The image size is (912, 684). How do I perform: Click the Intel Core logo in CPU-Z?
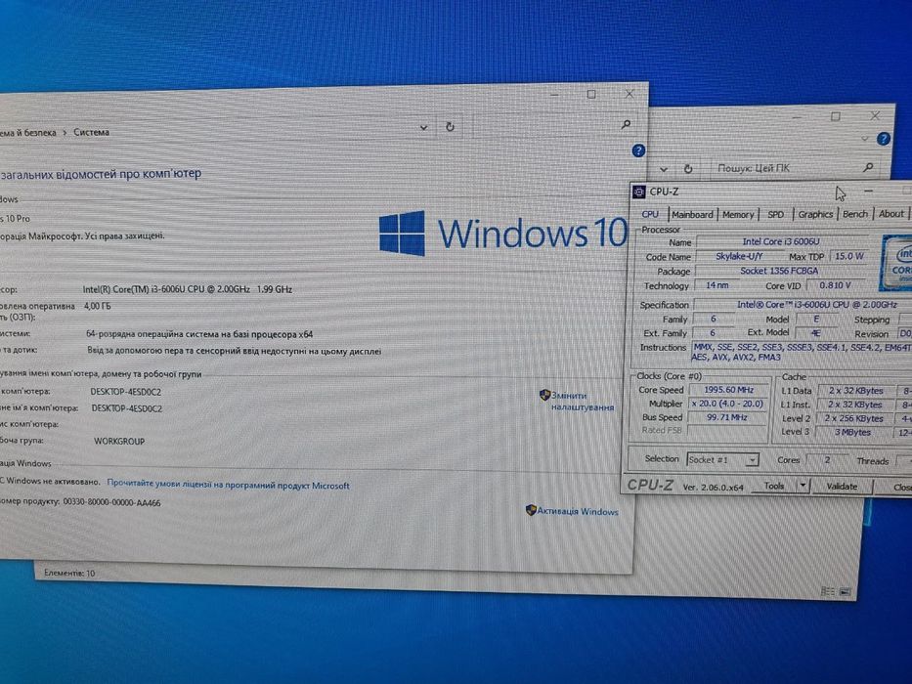click(897, 262)
